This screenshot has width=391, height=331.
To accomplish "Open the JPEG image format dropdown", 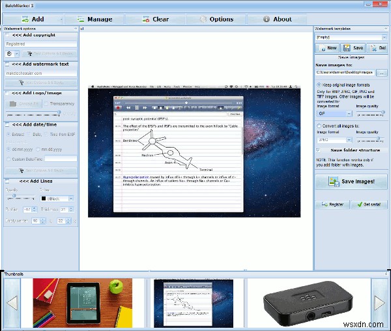I will 349,140.
